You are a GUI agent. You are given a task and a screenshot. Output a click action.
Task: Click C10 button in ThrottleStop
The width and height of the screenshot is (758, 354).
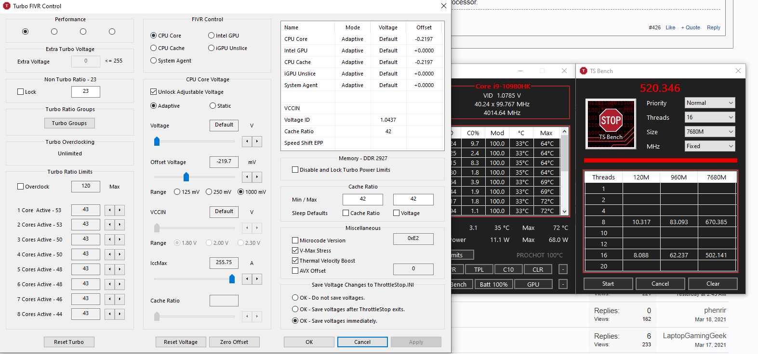pos(508,269)
